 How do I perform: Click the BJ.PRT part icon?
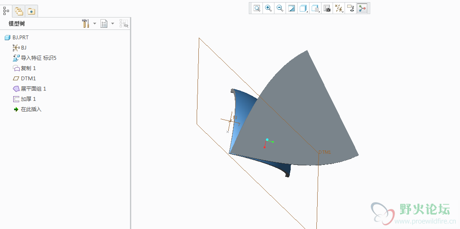[x=7, y=38]
